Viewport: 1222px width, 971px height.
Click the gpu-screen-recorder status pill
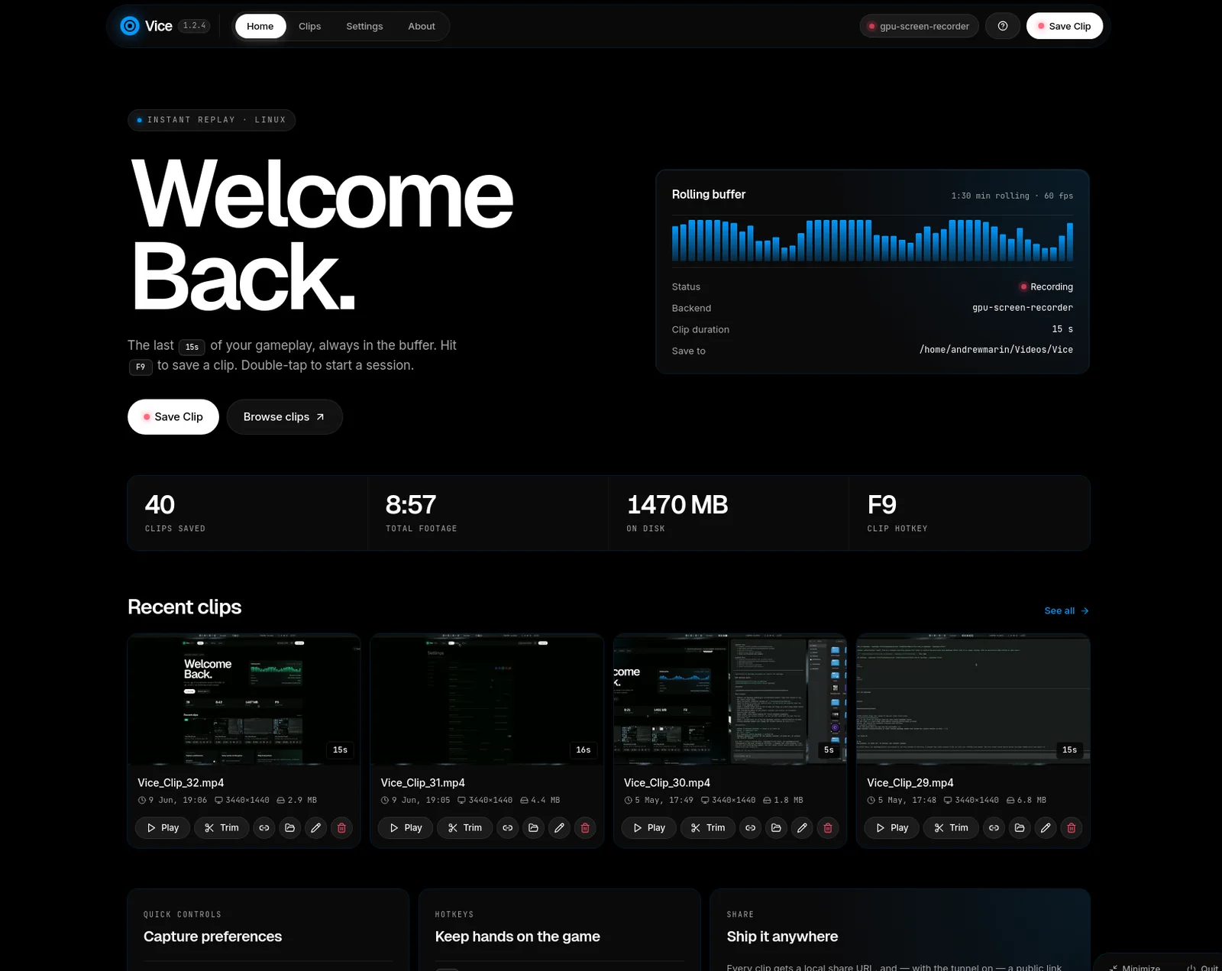pyautogui.click(x=919, y=26)
